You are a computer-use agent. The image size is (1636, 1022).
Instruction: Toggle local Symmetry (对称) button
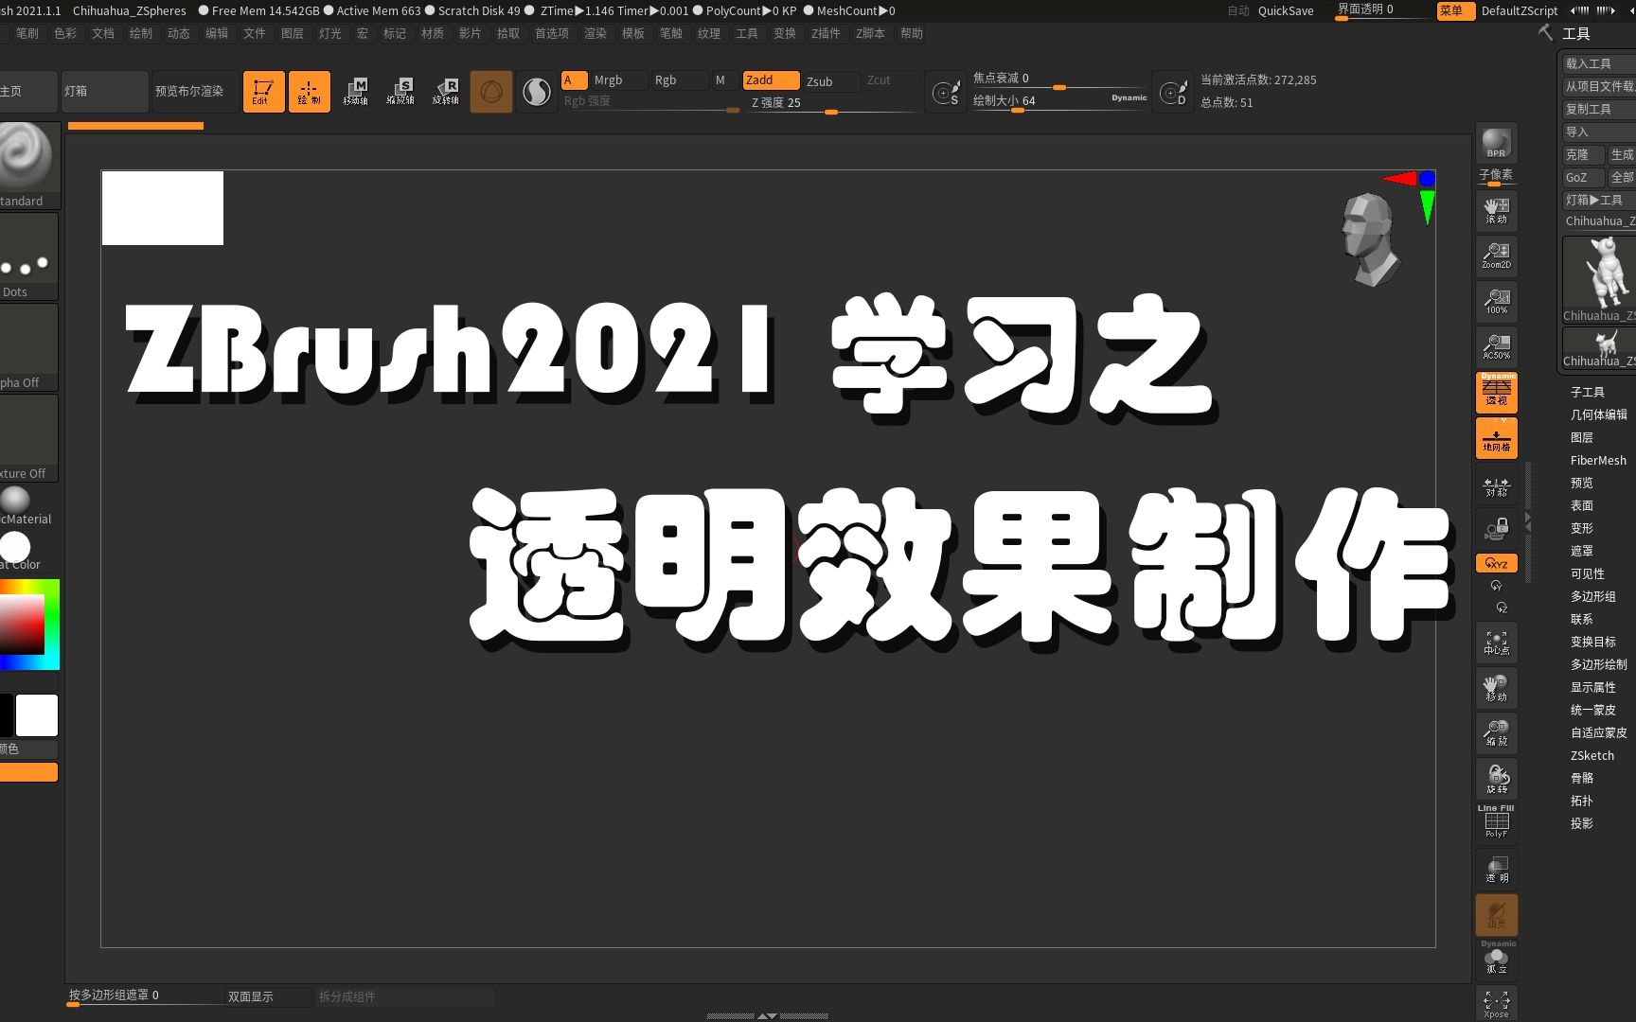click(x=1496, y=484)
